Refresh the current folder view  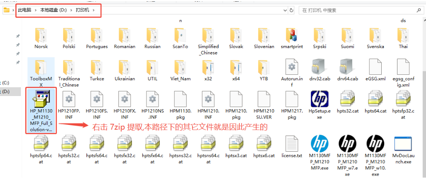click(291, 10)
